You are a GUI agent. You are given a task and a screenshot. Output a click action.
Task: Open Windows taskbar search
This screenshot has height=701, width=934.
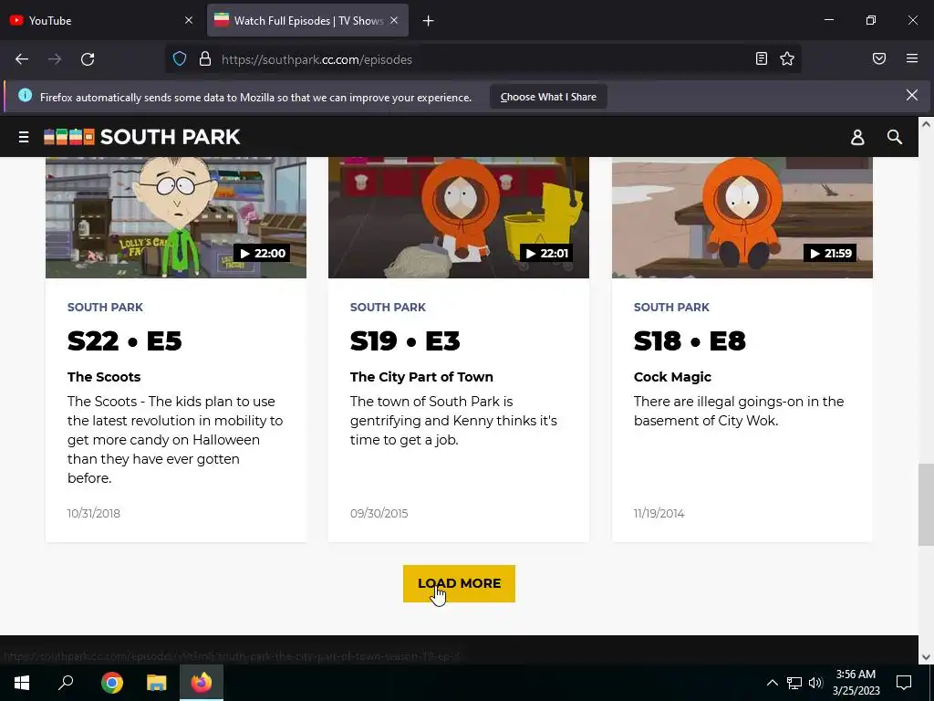click(x=66, y=683)
